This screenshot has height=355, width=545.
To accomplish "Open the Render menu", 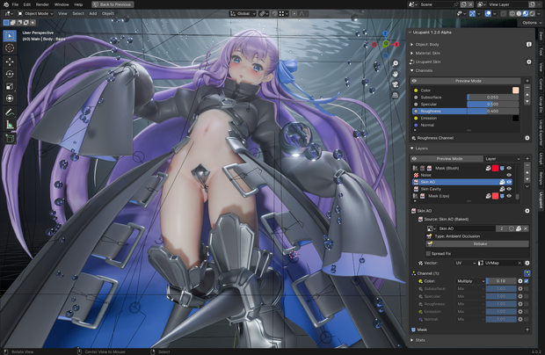I will tap(42, 4).
